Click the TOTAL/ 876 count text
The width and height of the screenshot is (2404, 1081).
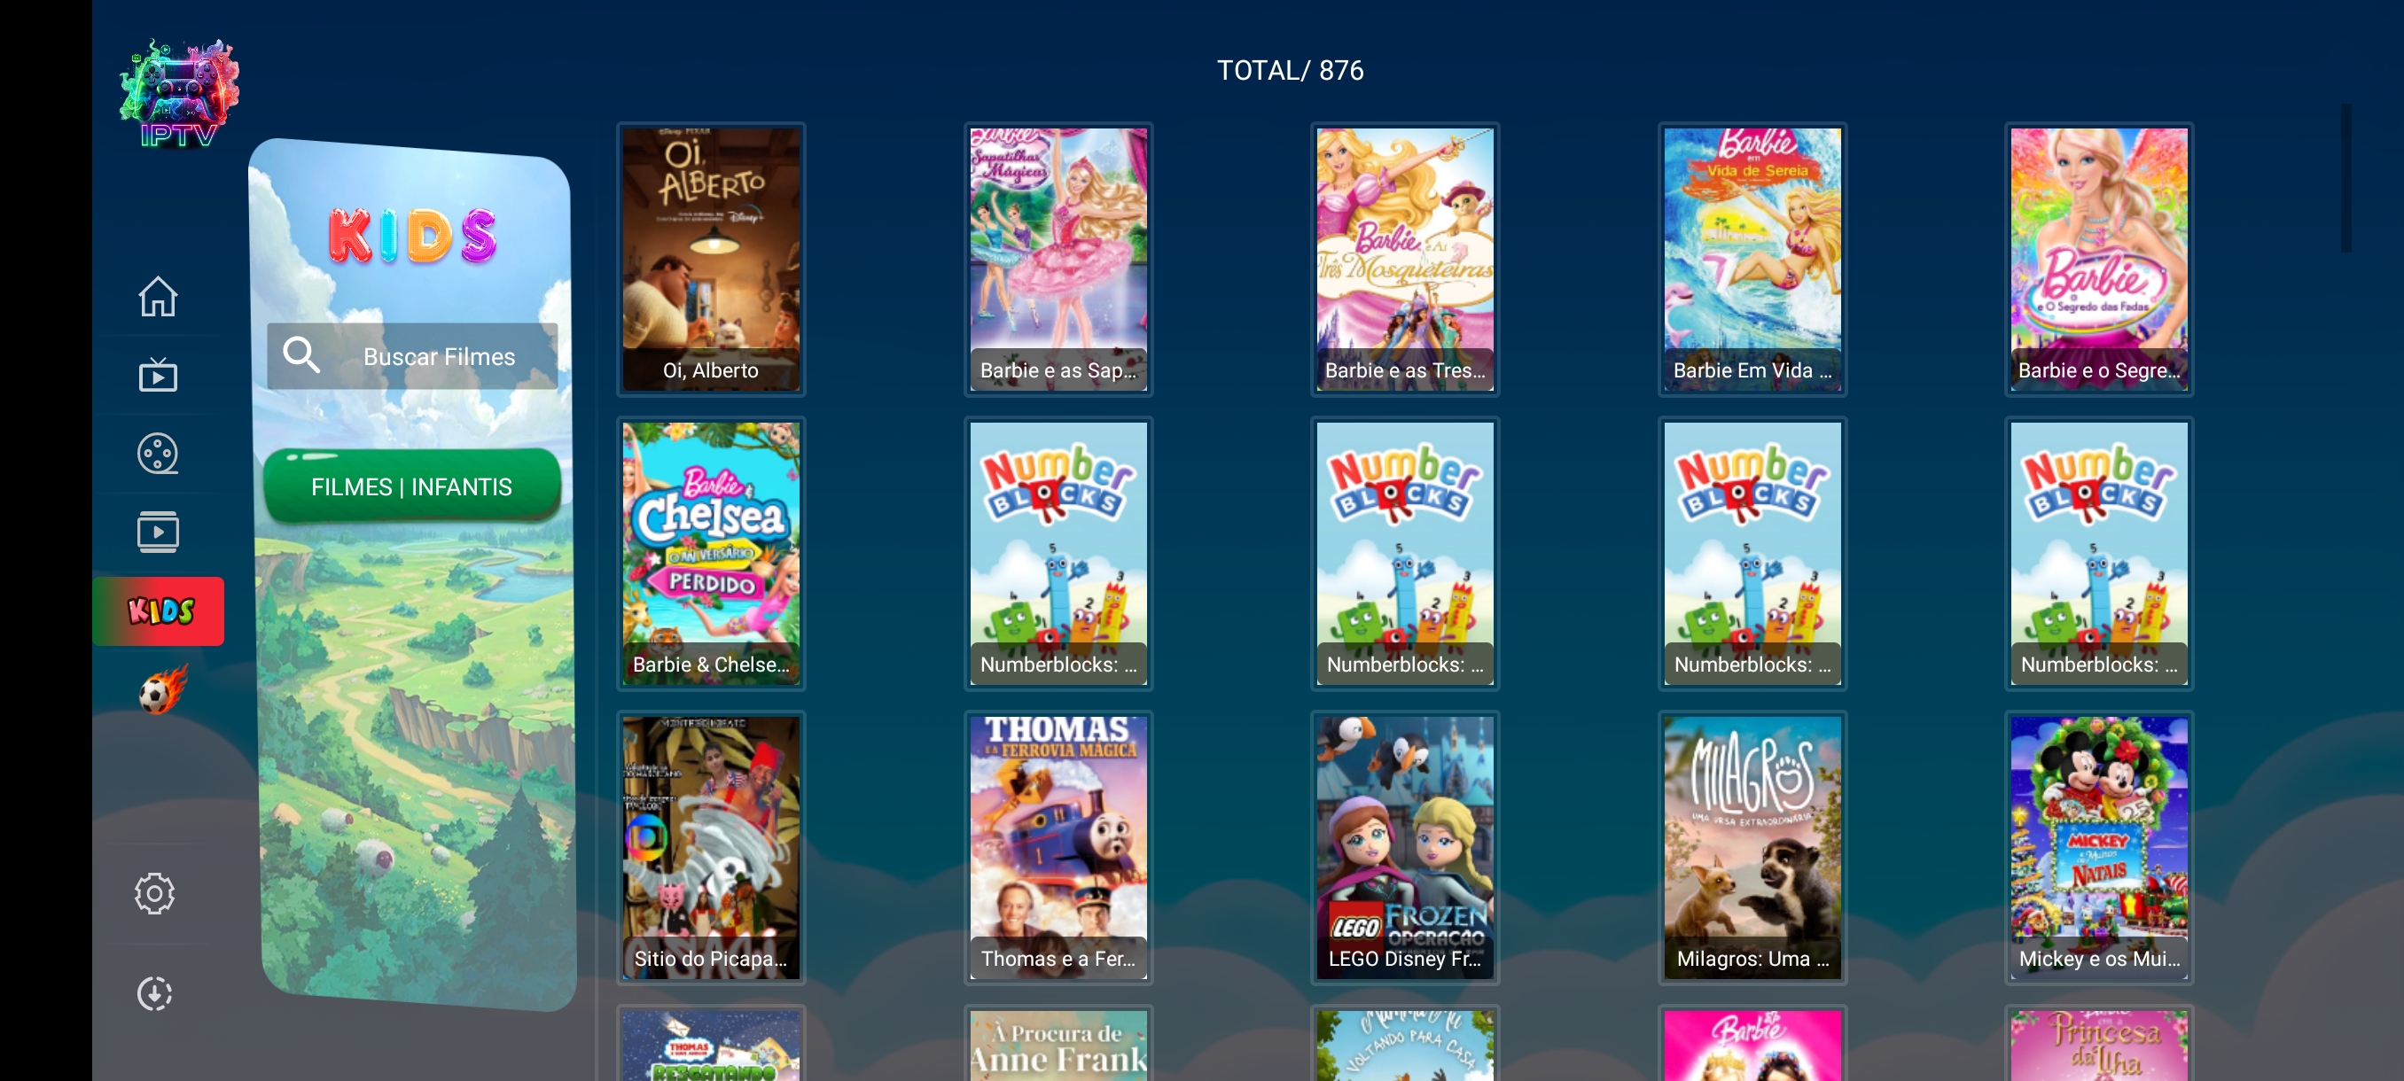pyautogui.click(x=1290, y=70)
